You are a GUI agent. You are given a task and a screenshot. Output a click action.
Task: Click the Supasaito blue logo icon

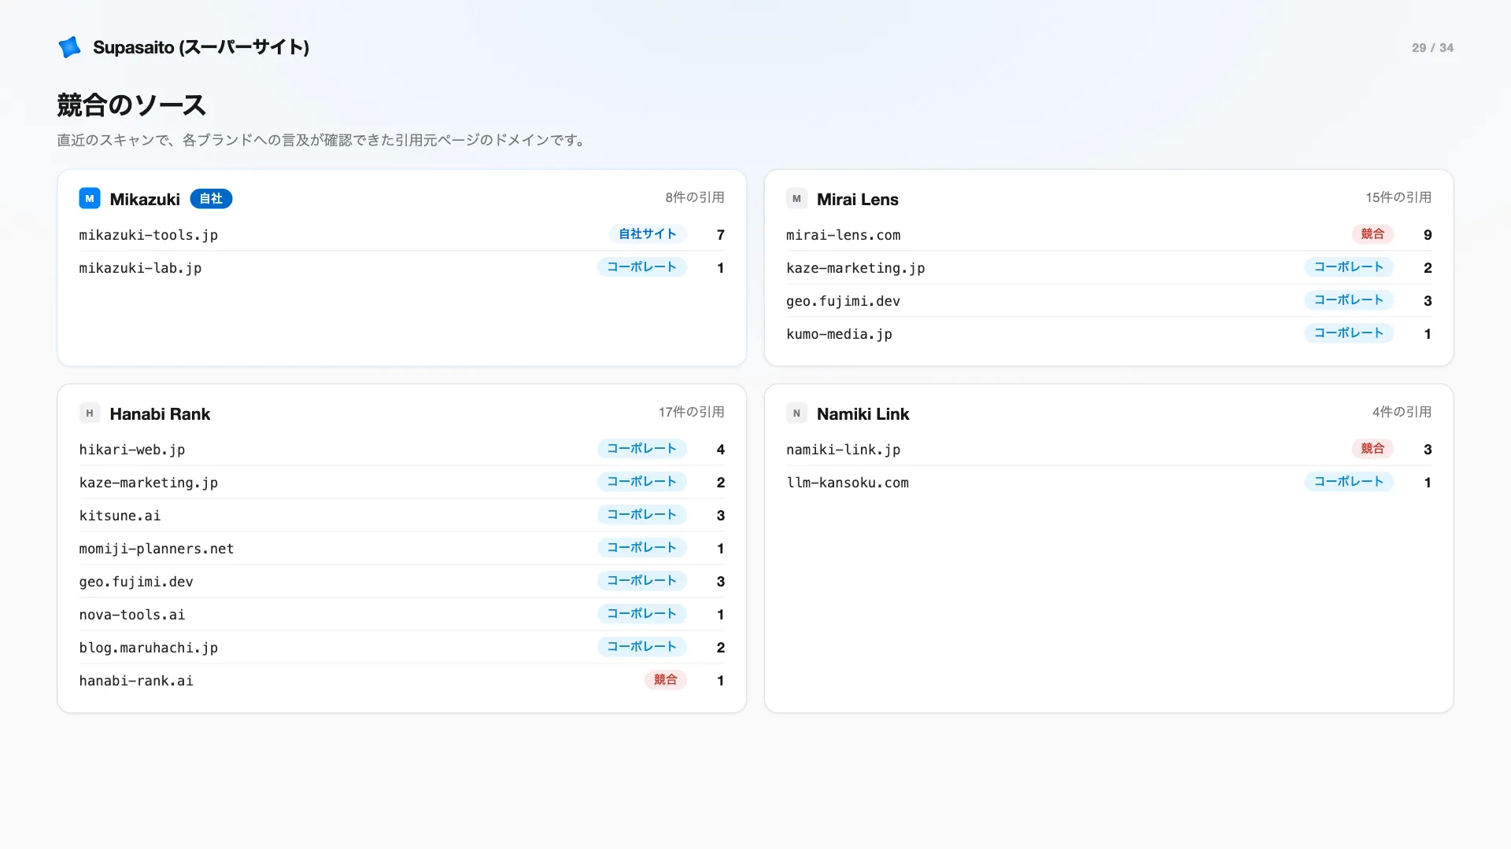[69, 47]
